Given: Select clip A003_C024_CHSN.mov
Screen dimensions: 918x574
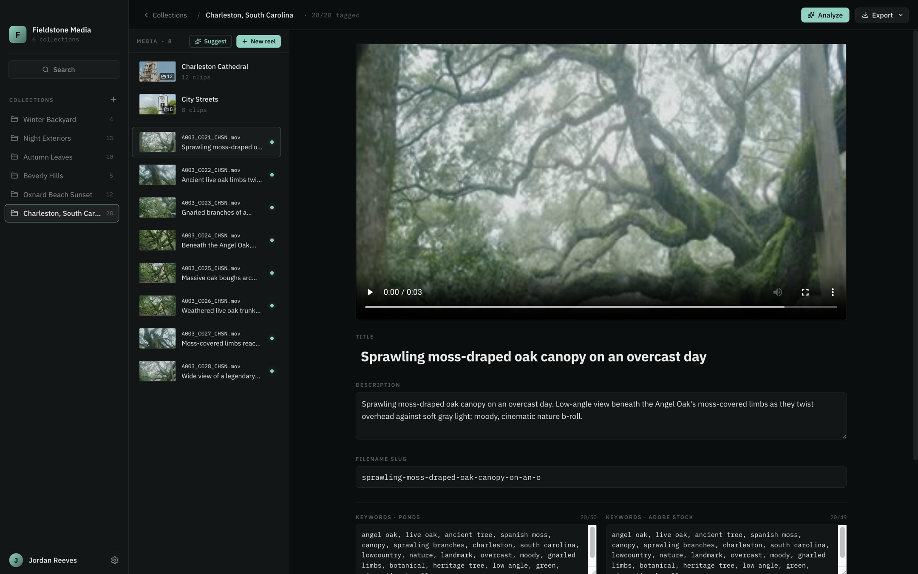Looking at the screenshot, I should tap(206, 240).
